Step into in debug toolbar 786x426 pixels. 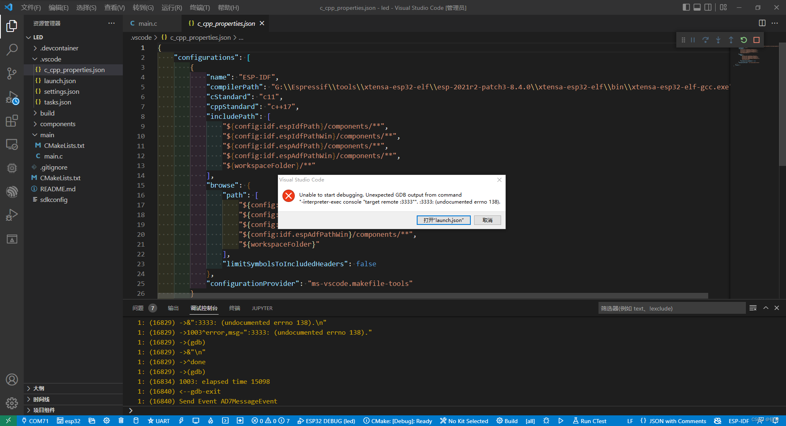(x=718, y=40)
